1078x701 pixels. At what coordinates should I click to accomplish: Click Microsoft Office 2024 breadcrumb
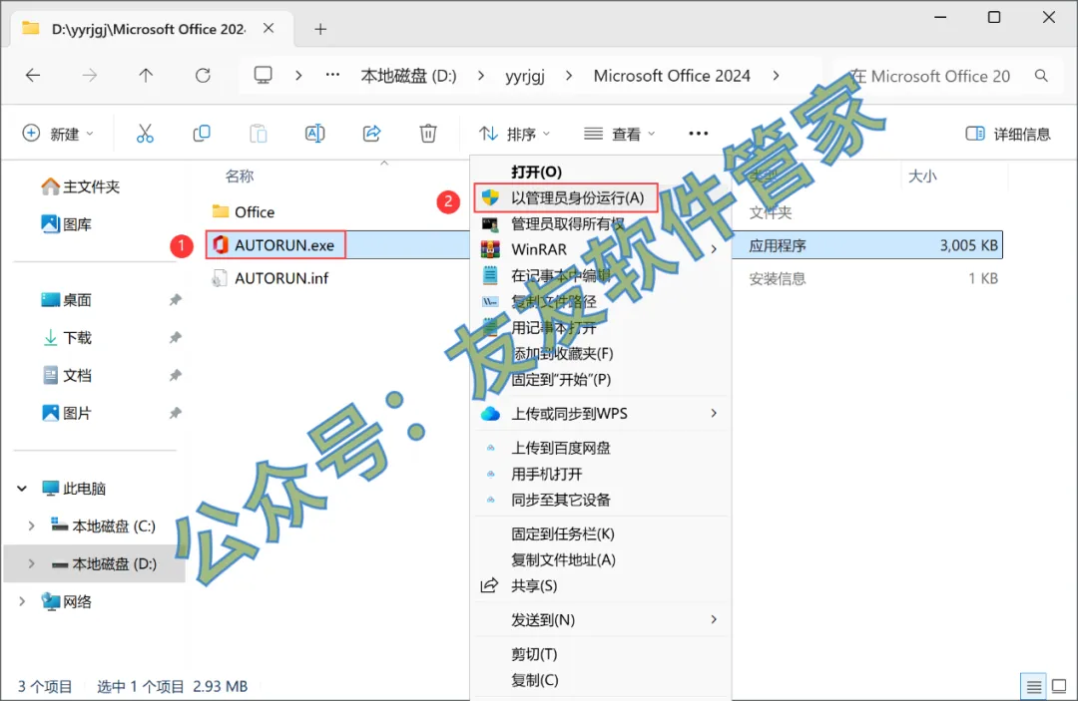672,76
